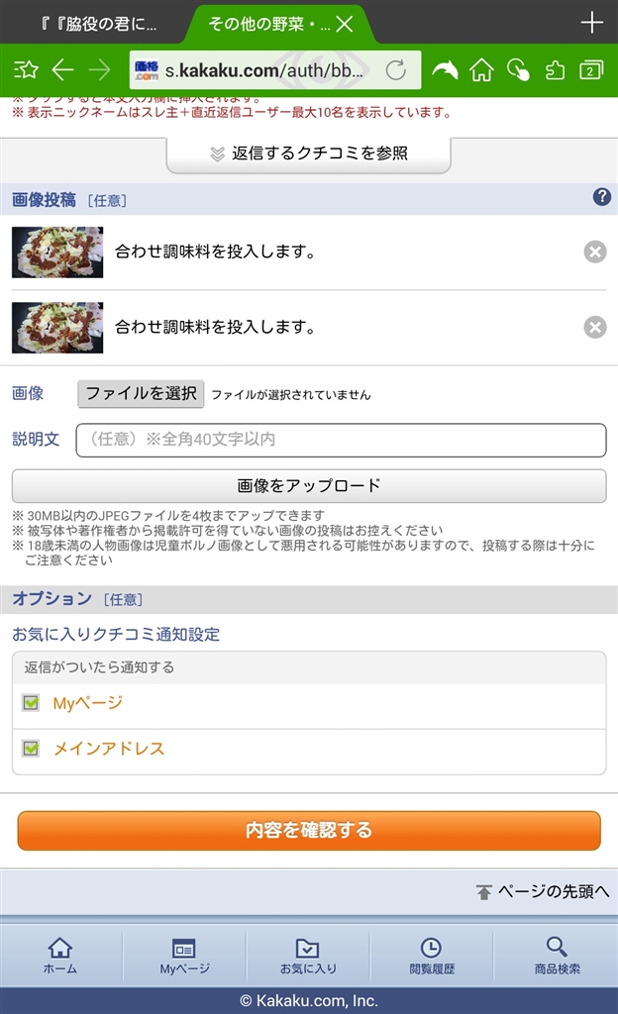This screenshot has width=618, height=1014.
Task: Focus the 説明文 description field
Action: point(341,440)
